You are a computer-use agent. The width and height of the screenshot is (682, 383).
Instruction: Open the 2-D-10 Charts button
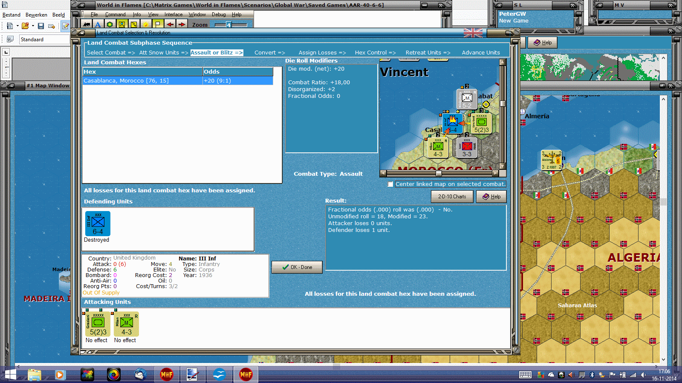coord(452,197)
